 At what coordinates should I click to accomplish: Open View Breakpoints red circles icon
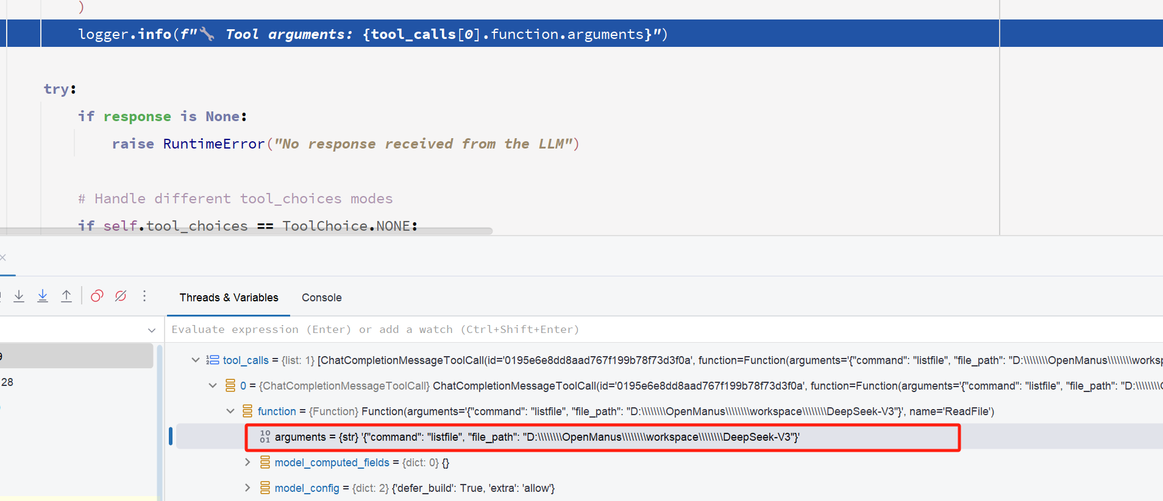[x=97, y=296]
